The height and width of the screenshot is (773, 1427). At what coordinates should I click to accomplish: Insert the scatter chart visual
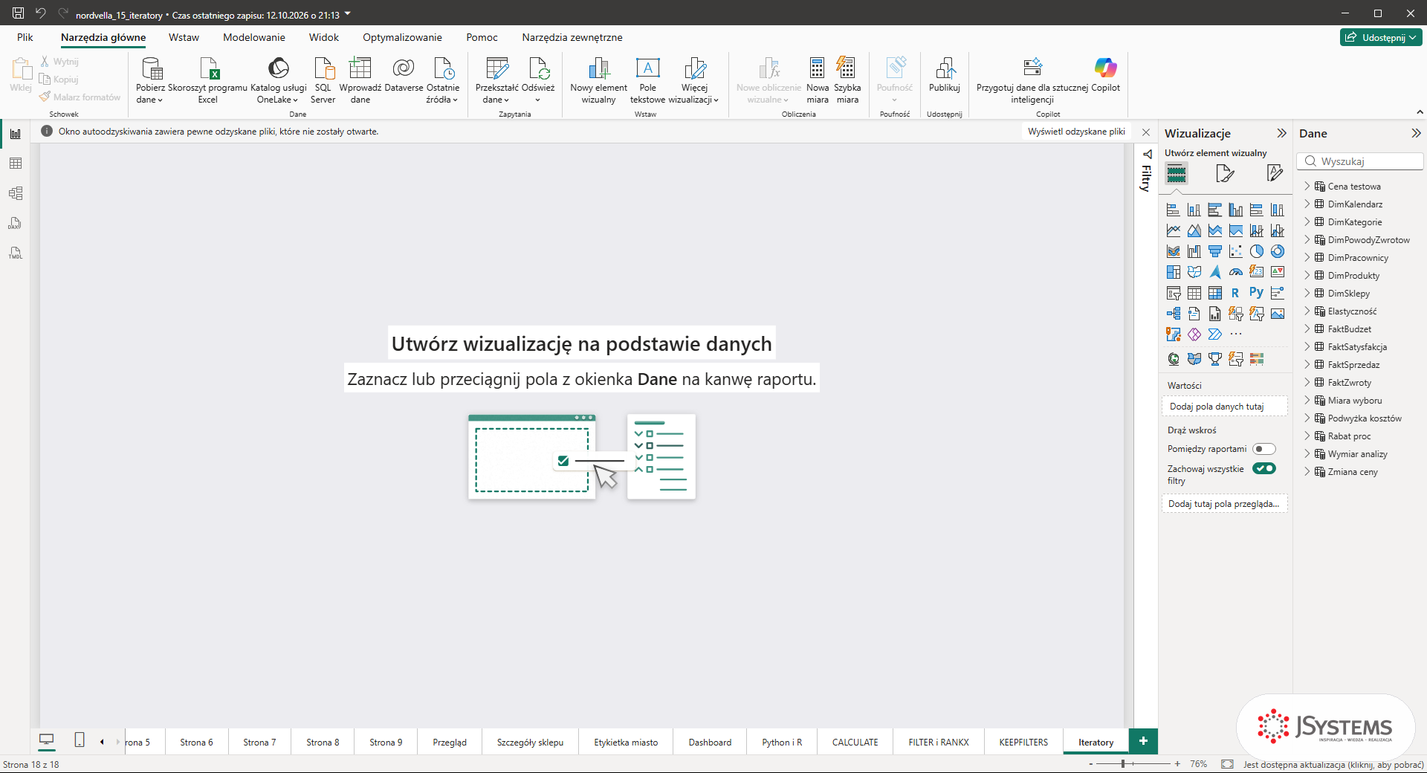[x=1236, y=251]
